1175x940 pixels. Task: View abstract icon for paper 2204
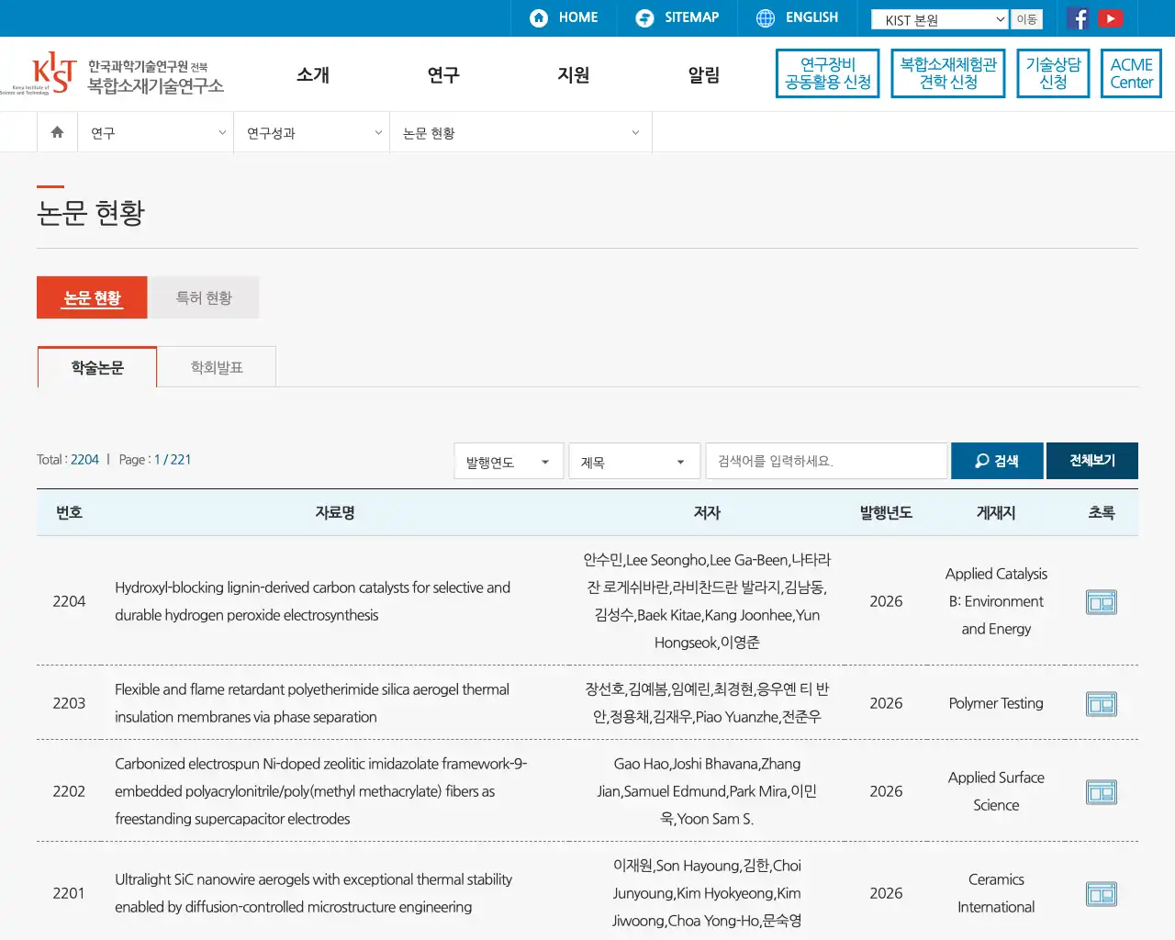tap(1101, 602)
